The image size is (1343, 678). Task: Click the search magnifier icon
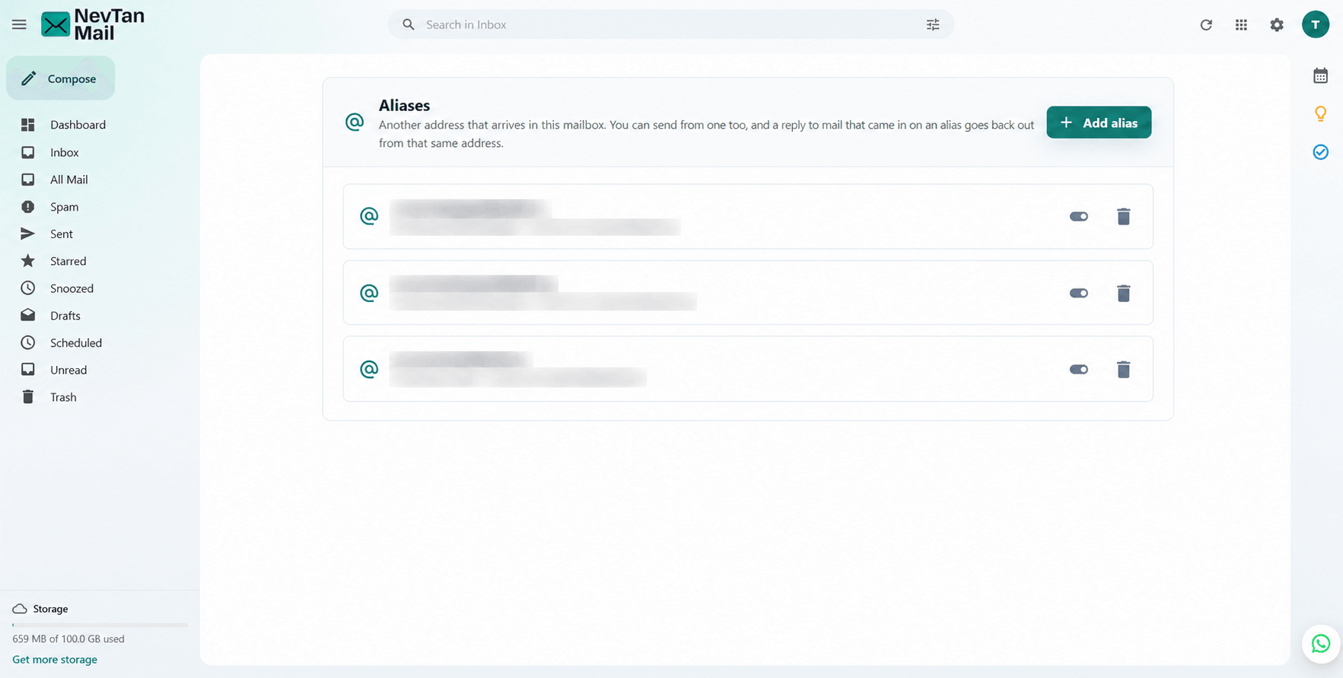[x=409, y=24]
